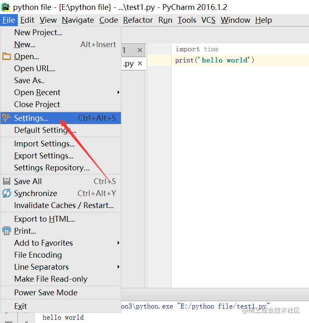Viewport: 309px width, 323px height.
Task: Choose File Encoding menu entry
Action: tap(60, 255)
